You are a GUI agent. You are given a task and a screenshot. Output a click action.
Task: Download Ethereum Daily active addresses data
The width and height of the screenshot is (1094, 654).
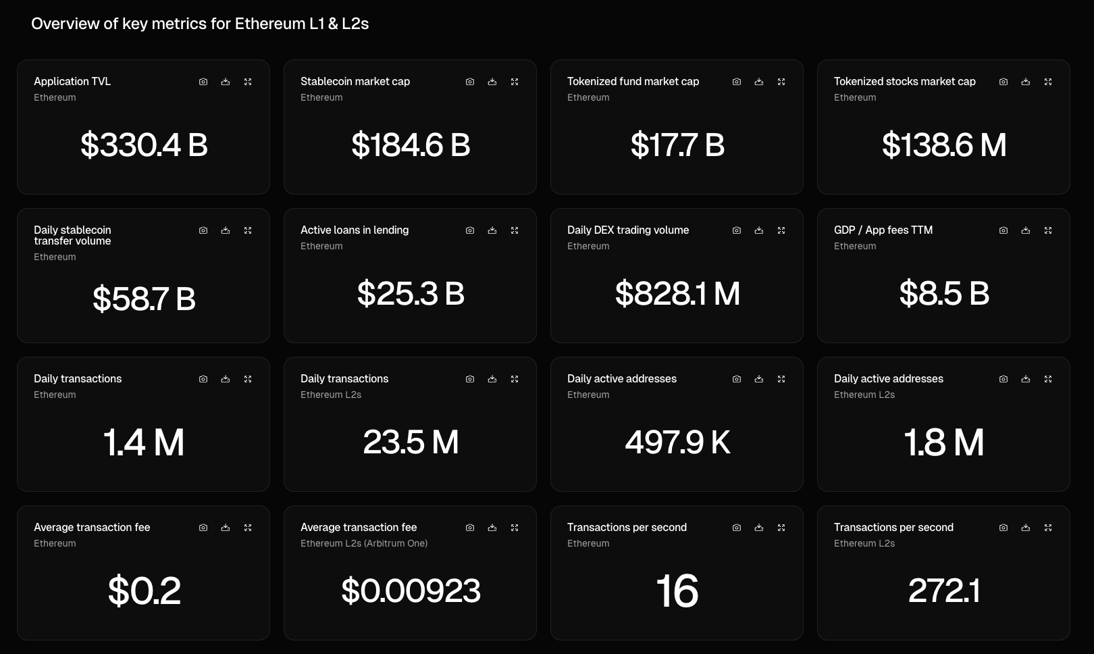click(759, 379)
